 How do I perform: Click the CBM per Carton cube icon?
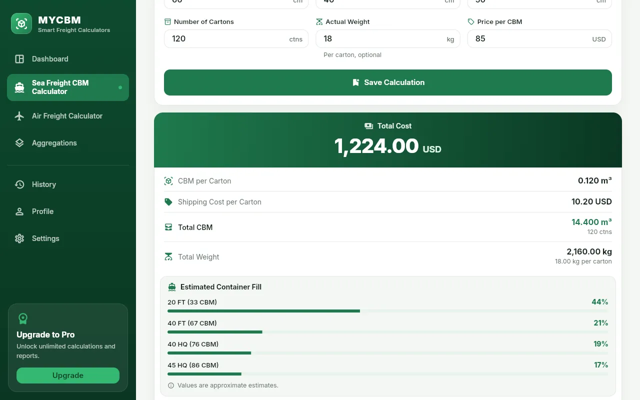168,181
